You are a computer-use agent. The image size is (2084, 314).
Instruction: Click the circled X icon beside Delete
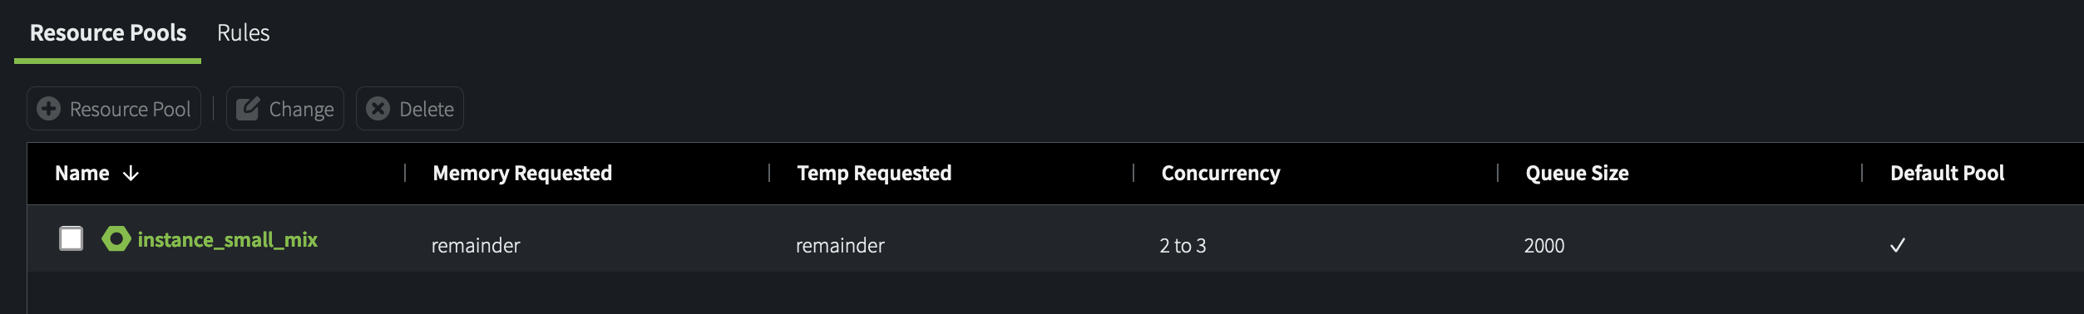pyautogui.click(x=378, y=109)
